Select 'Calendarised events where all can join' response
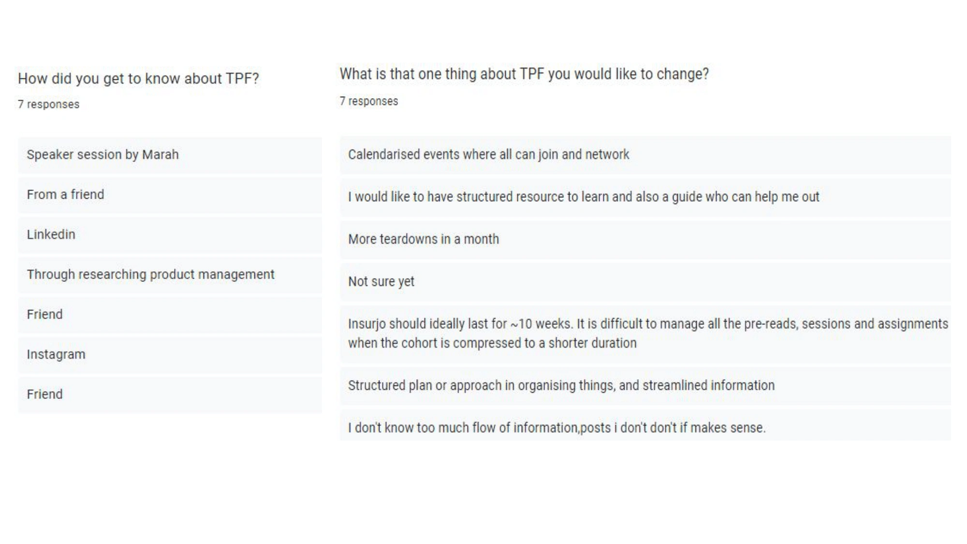This screenshot has height=544, width=967. tap(645, 155)
